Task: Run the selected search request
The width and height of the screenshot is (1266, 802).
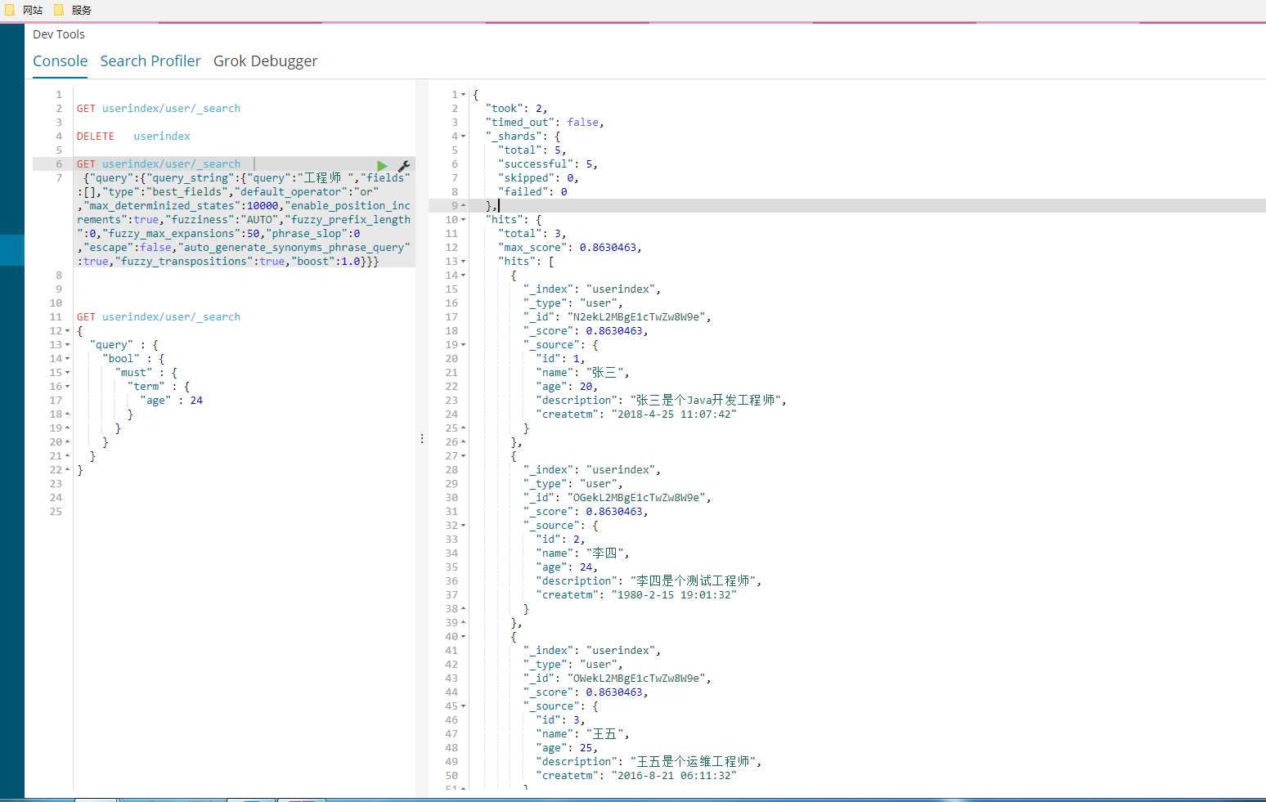Action: coord(382,165)
